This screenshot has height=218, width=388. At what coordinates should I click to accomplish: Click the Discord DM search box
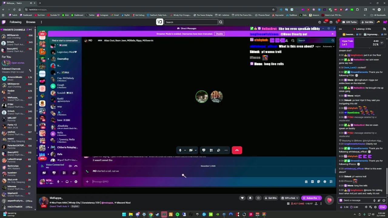(x=316, y=41)
